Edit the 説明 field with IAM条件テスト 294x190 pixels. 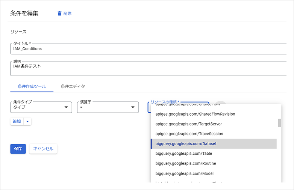(x=148, y=68)
